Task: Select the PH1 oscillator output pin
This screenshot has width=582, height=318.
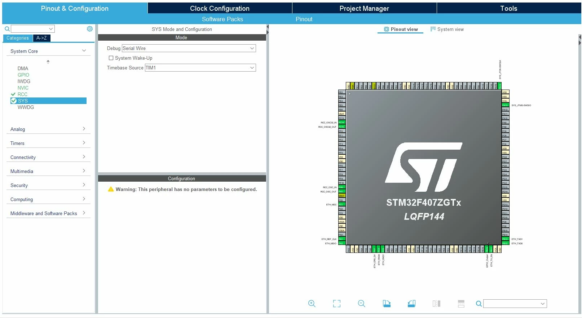Action: point(341,192)
